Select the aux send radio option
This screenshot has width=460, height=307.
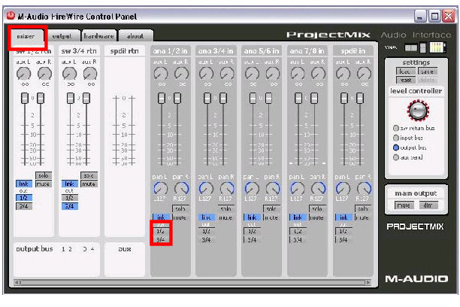coord(395,157)
